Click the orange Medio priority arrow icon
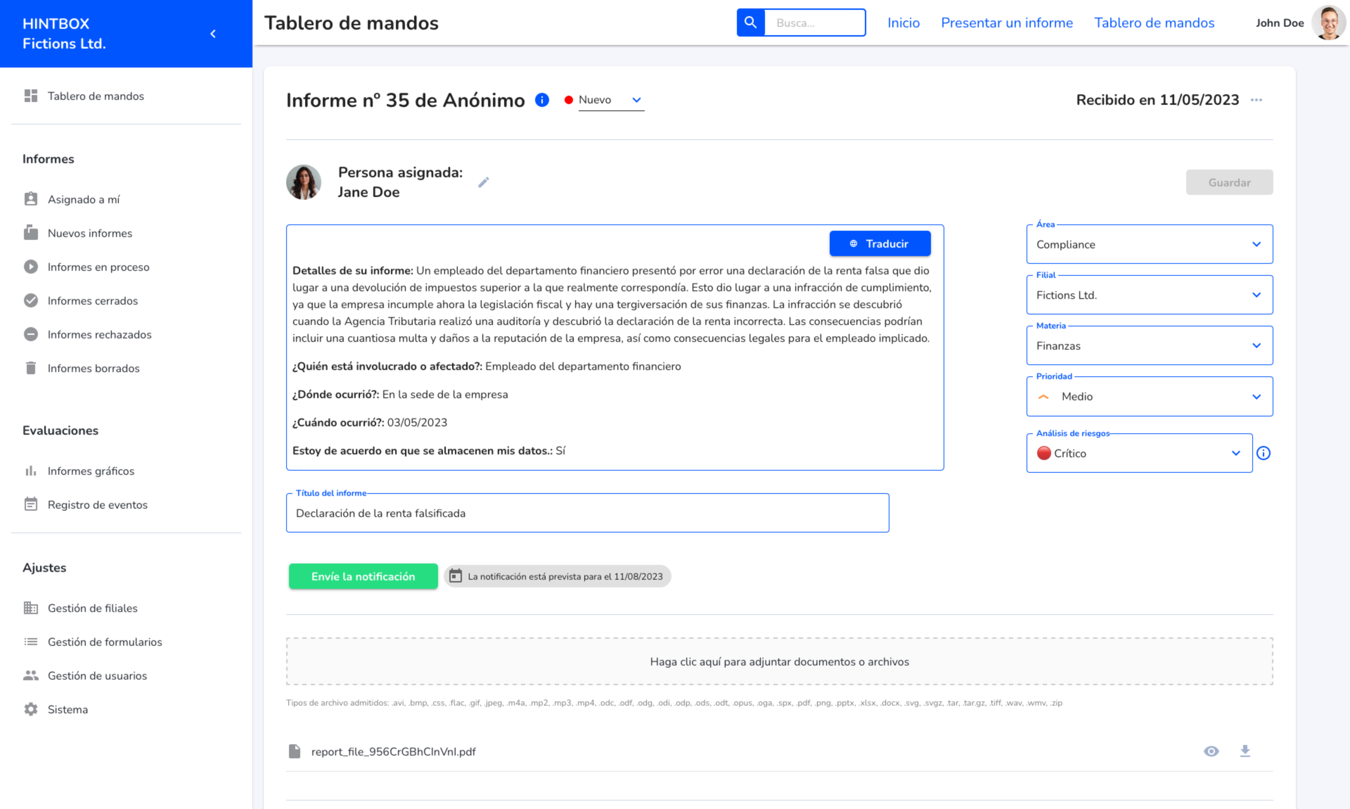1350x809 pixels. click(1043, 396)
